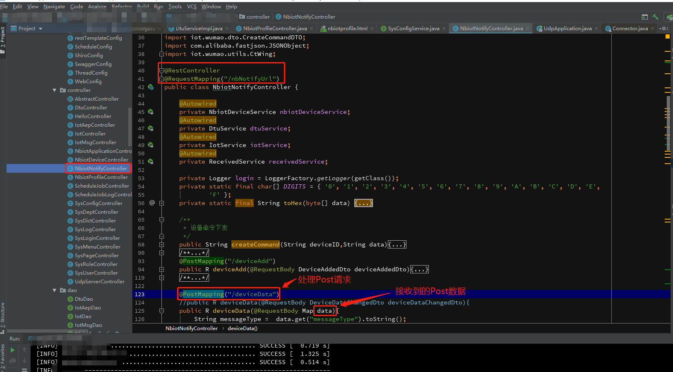Open the Help menu

(x=231, y=6)
